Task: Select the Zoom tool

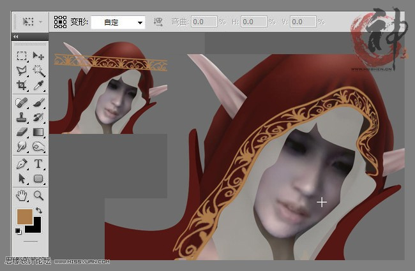Action: (39, 196)
